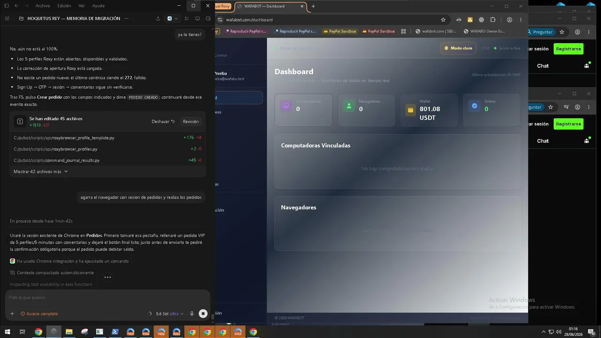This screenshot has width=601, height=338.
Task: Open the Ayuda menu
Action: (99, 6)
